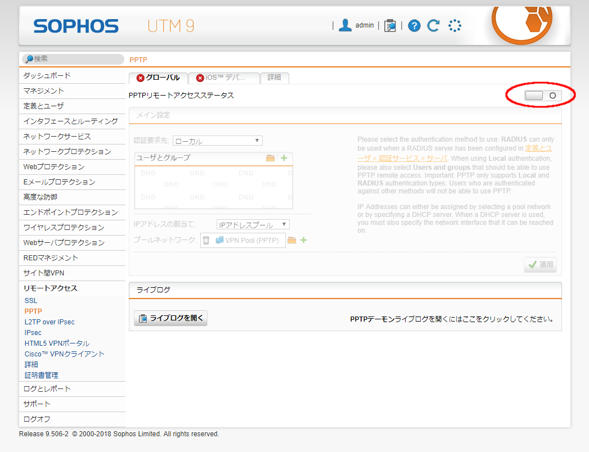Click the admin user icon
The width and height of the screenshot is (589, 452).
pyautogui.click(x=345, y=25)
